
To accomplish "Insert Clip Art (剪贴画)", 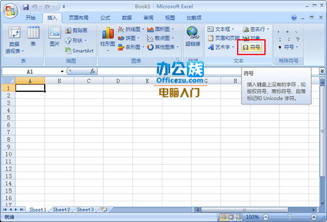I will pos(76,30).
